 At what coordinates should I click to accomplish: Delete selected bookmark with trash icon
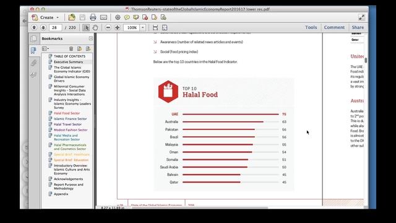click(71, 49)
